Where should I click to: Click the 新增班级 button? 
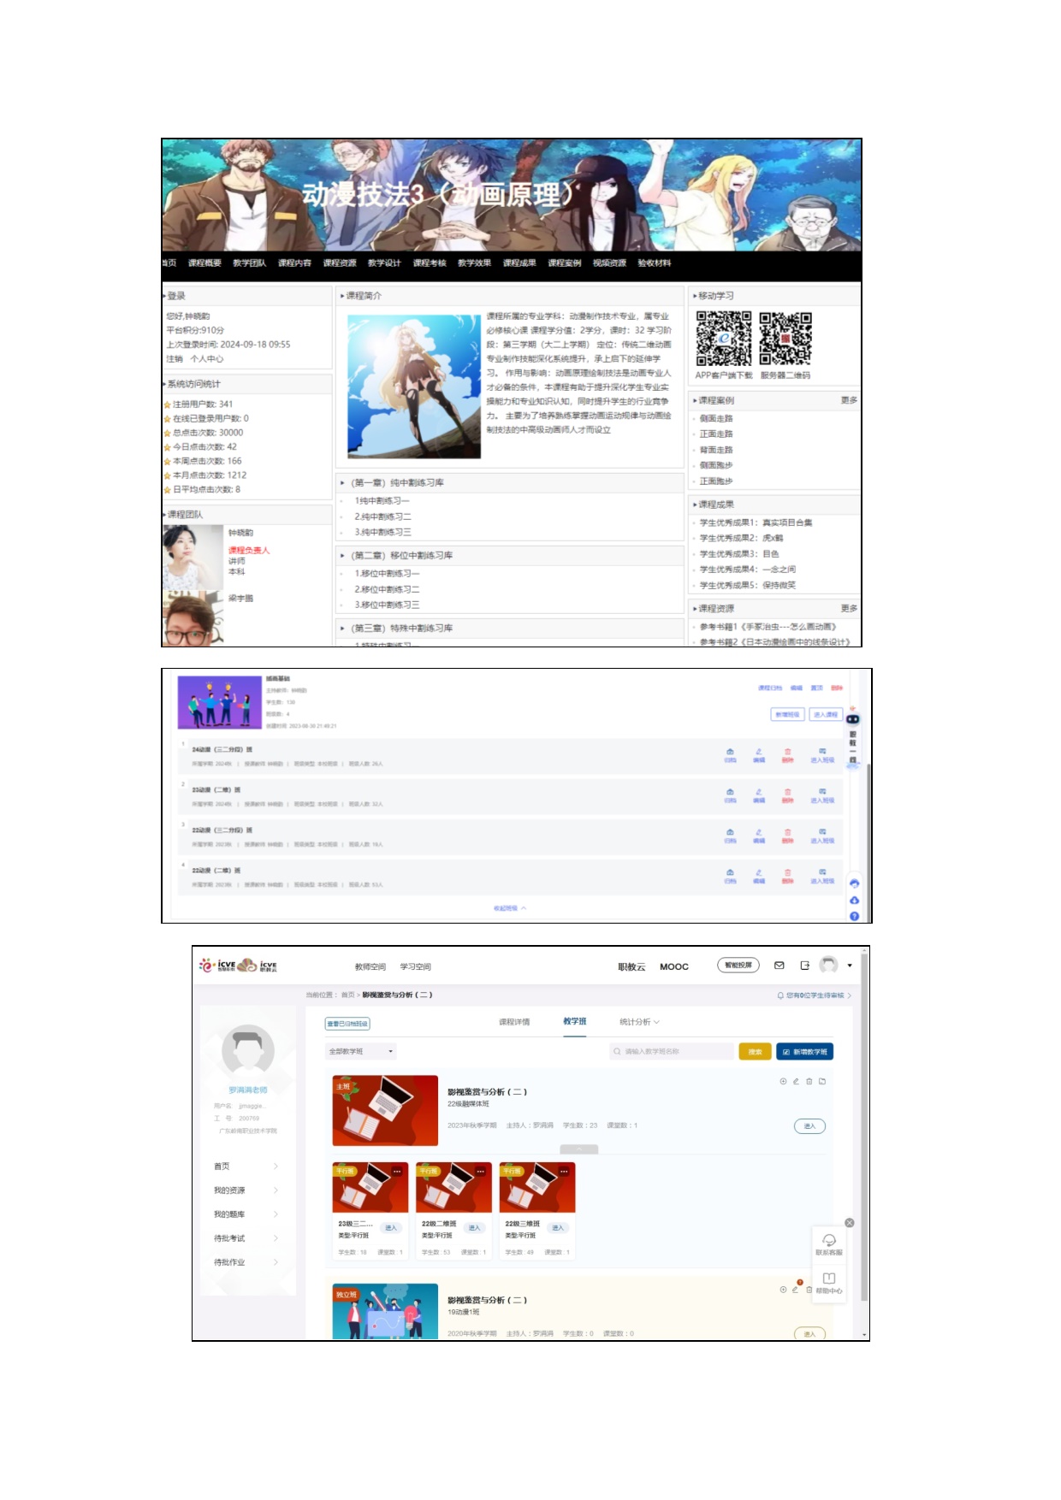[787, 715]
